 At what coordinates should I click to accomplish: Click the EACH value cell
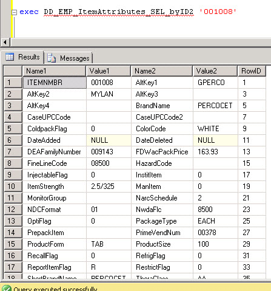(x=215, y=221)
